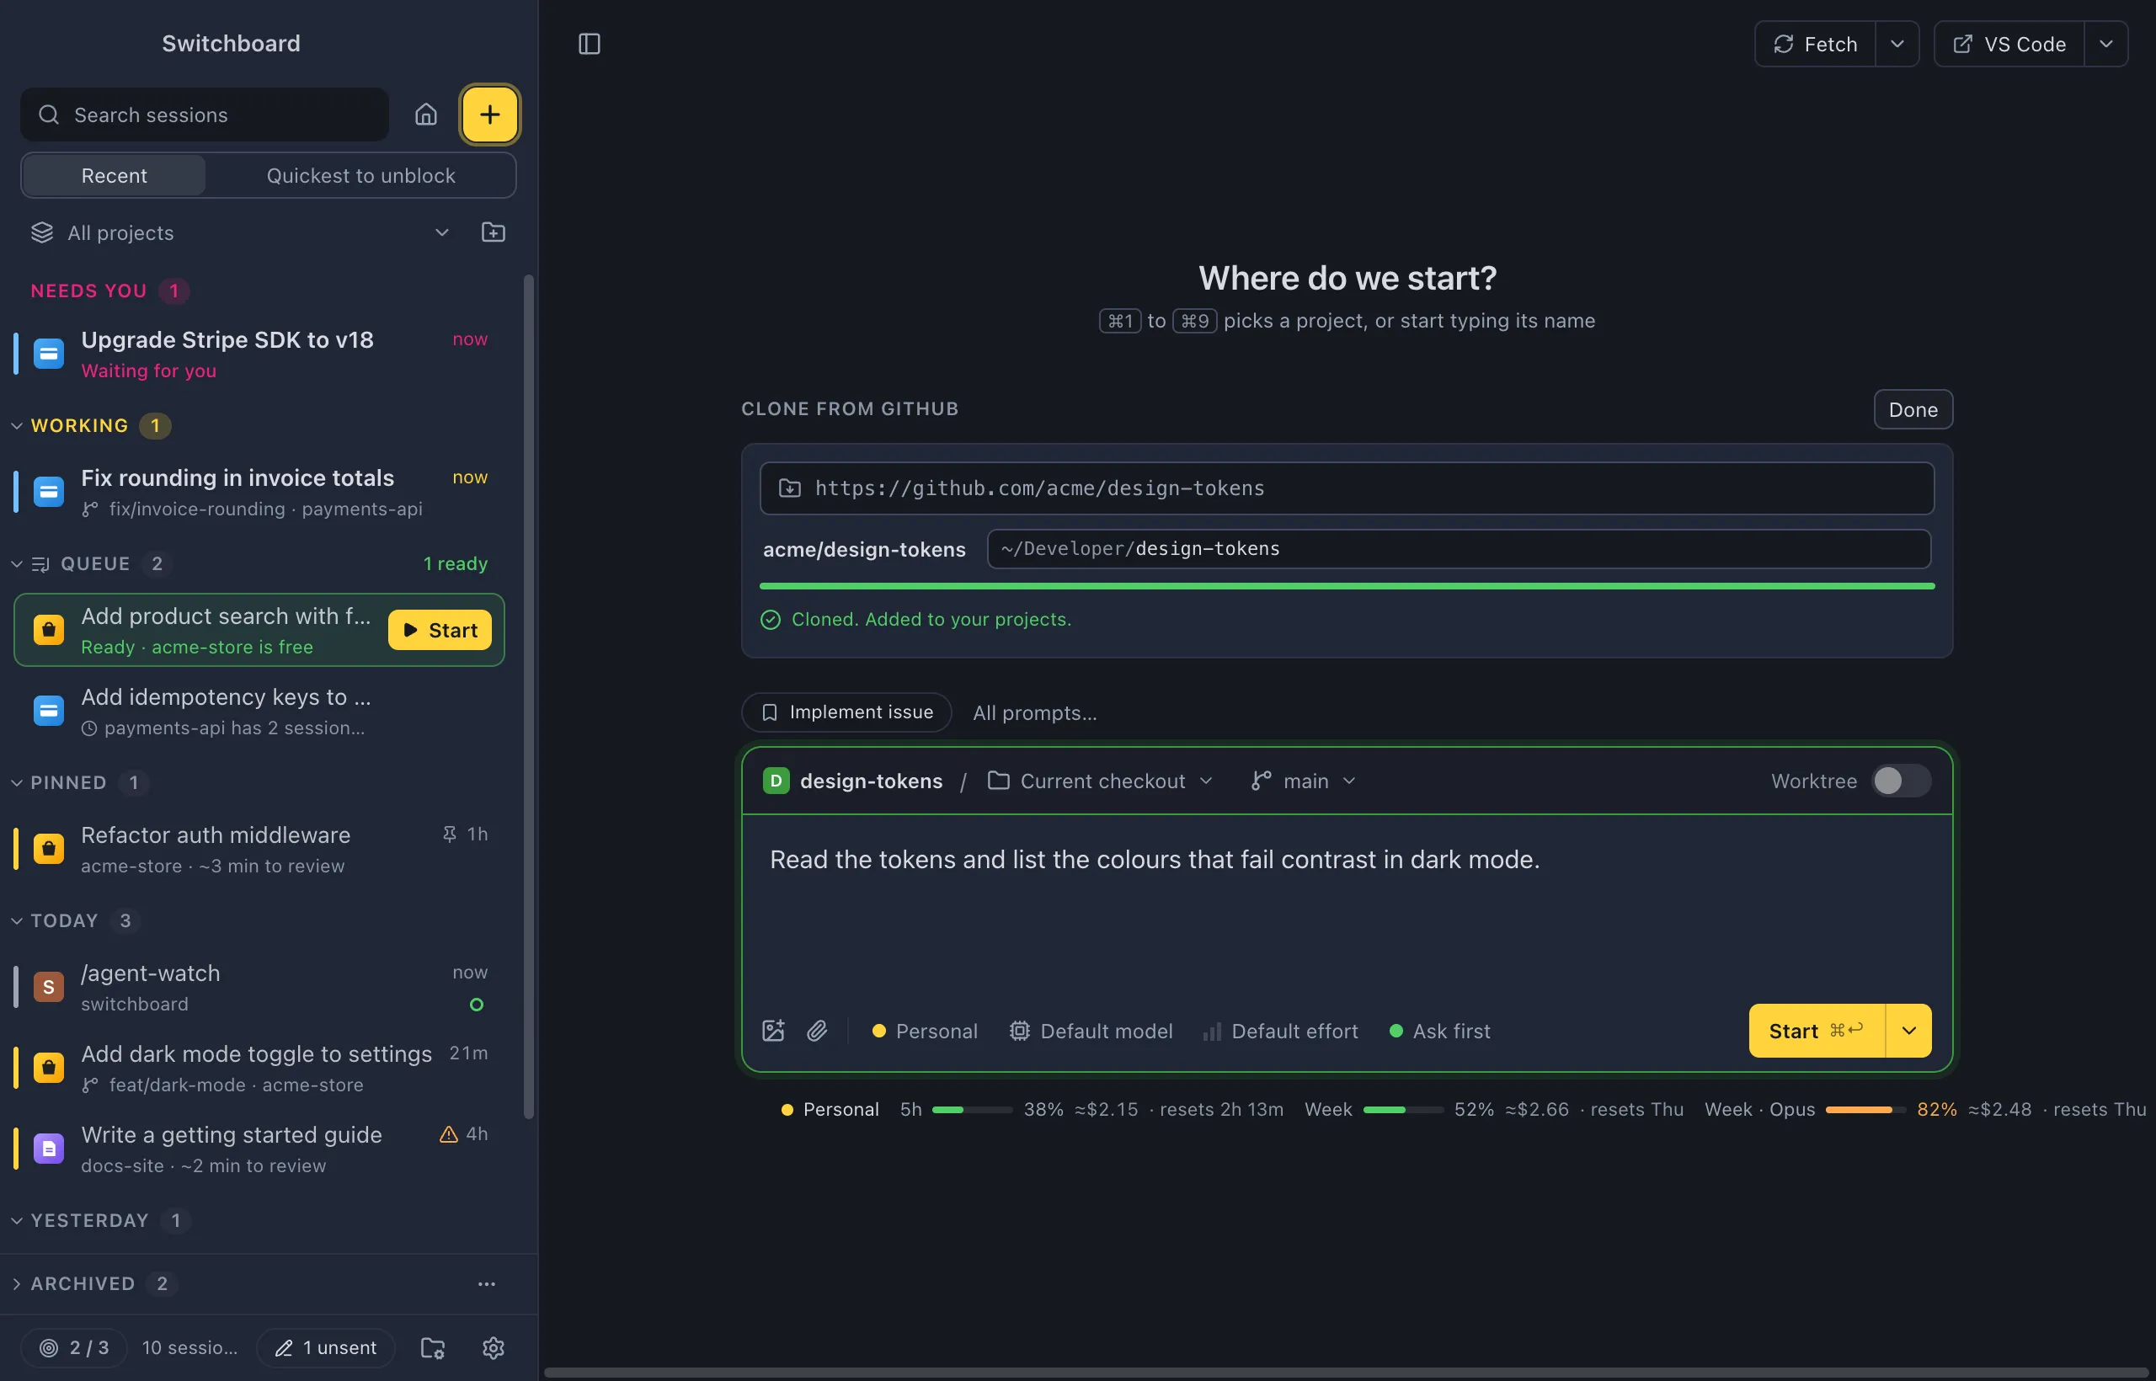Viewport: 2156px width, 1381px height.
Task: Click the ARCHIVED section ellipsis menu
Action: (x=486, y=1283)
